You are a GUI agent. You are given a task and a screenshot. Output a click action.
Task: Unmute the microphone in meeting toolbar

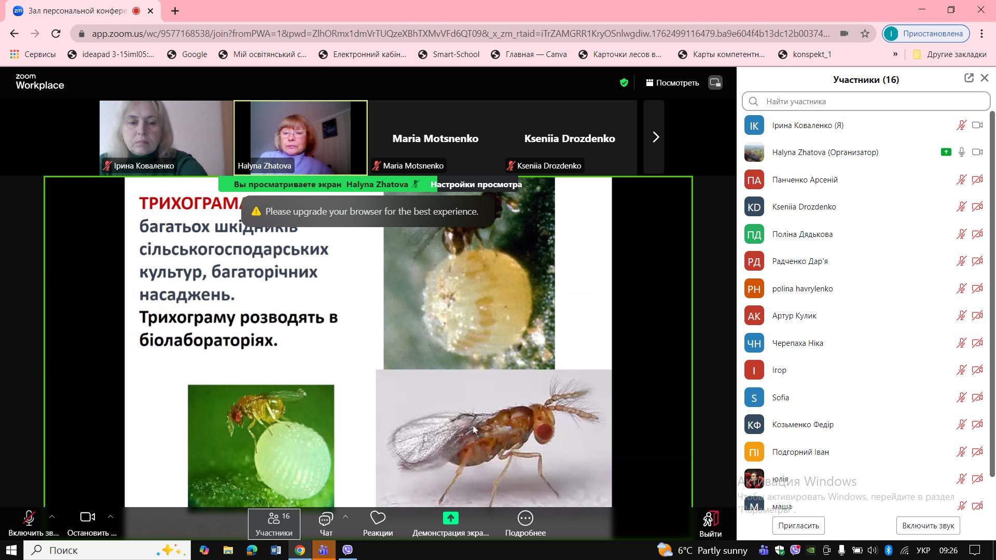coord(29,518)
